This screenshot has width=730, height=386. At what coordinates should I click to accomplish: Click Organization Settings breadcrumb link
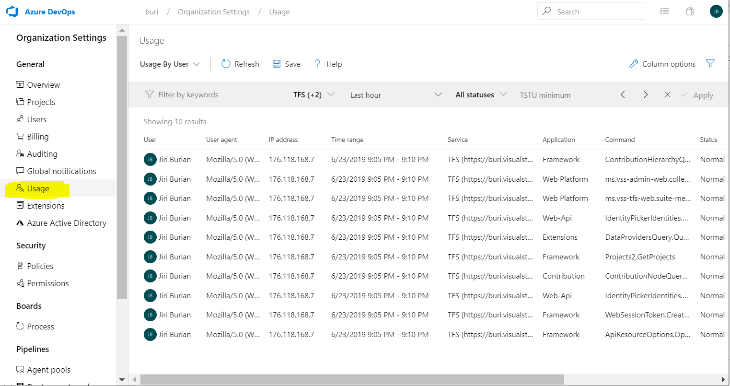[213, 12]
